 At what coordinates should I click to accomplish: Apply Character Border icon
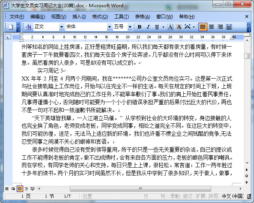[x=170, y=27]
